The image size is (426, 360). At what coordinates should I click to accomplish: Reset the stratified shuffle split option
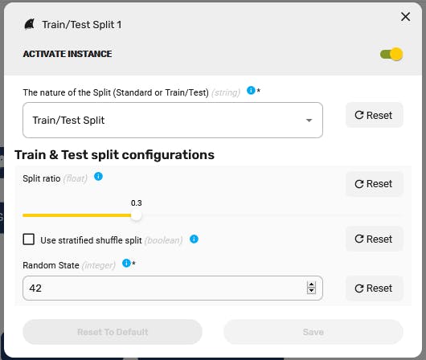tap(374, 239)
